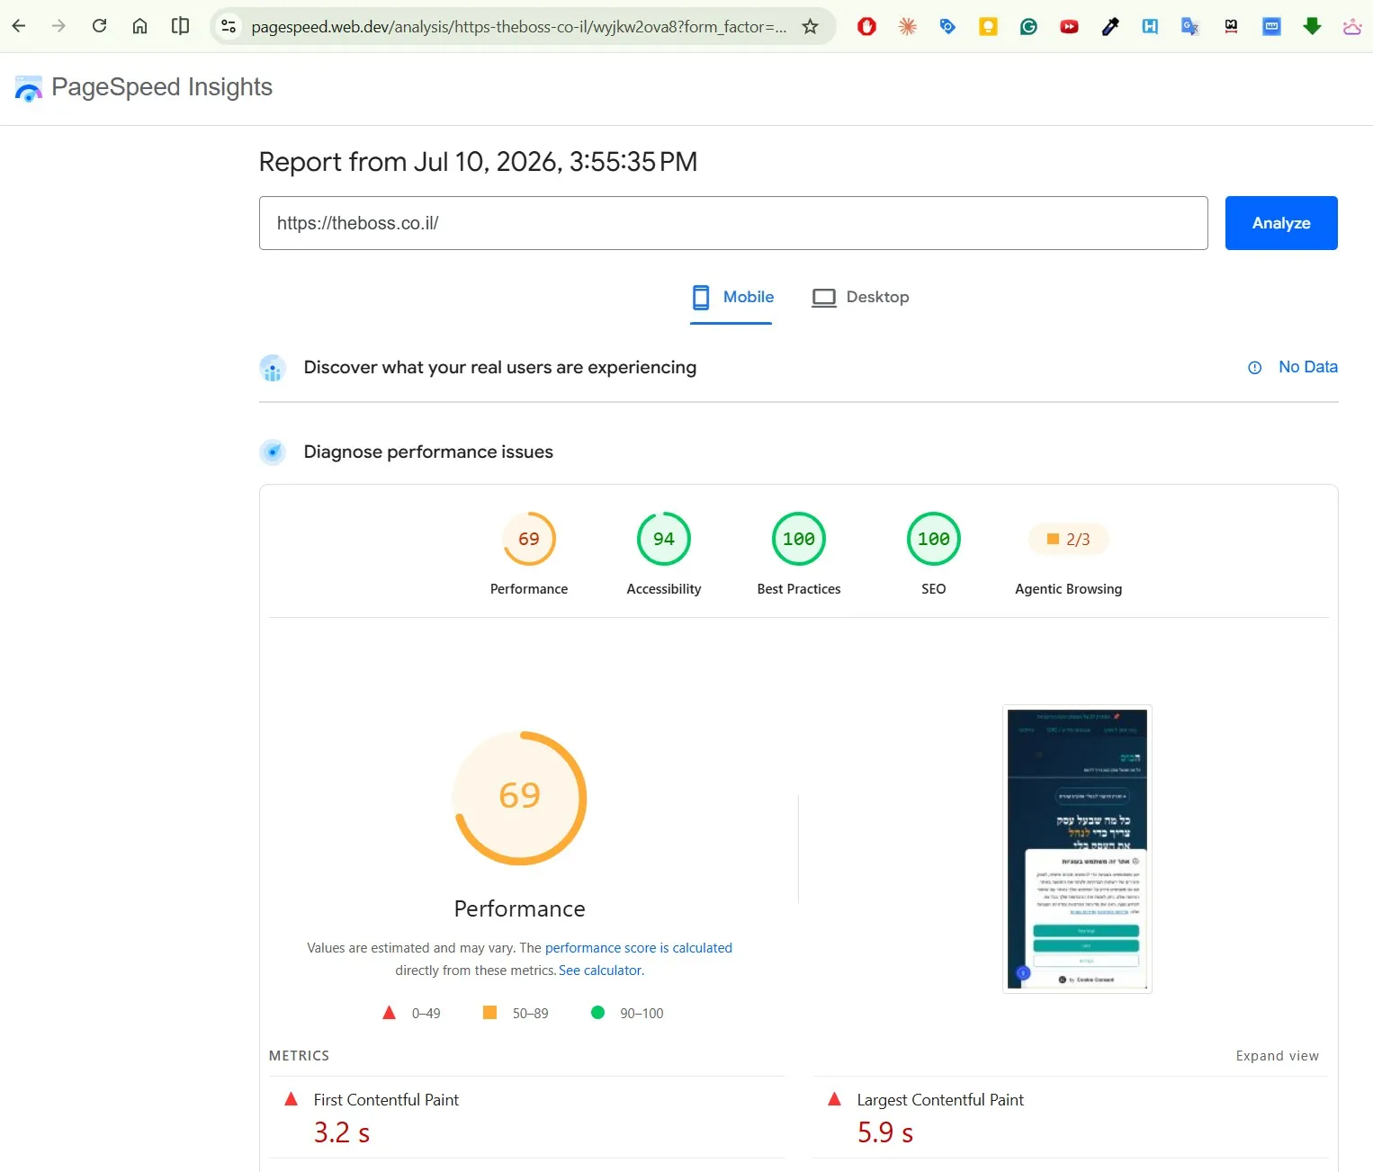
Task: Reload the PageSpeed report page
Action: [99, 26]
